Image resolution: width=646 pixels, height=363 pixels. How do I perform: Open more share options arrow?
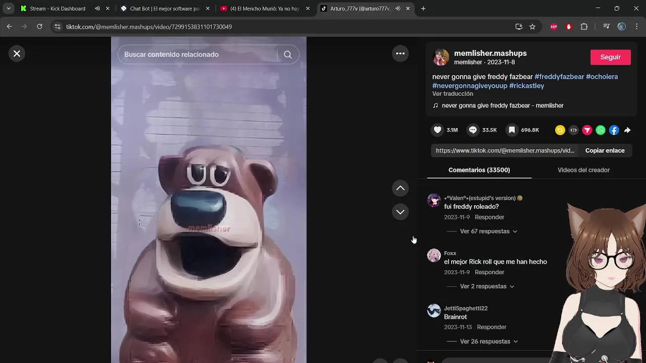[x=627, y=130]
